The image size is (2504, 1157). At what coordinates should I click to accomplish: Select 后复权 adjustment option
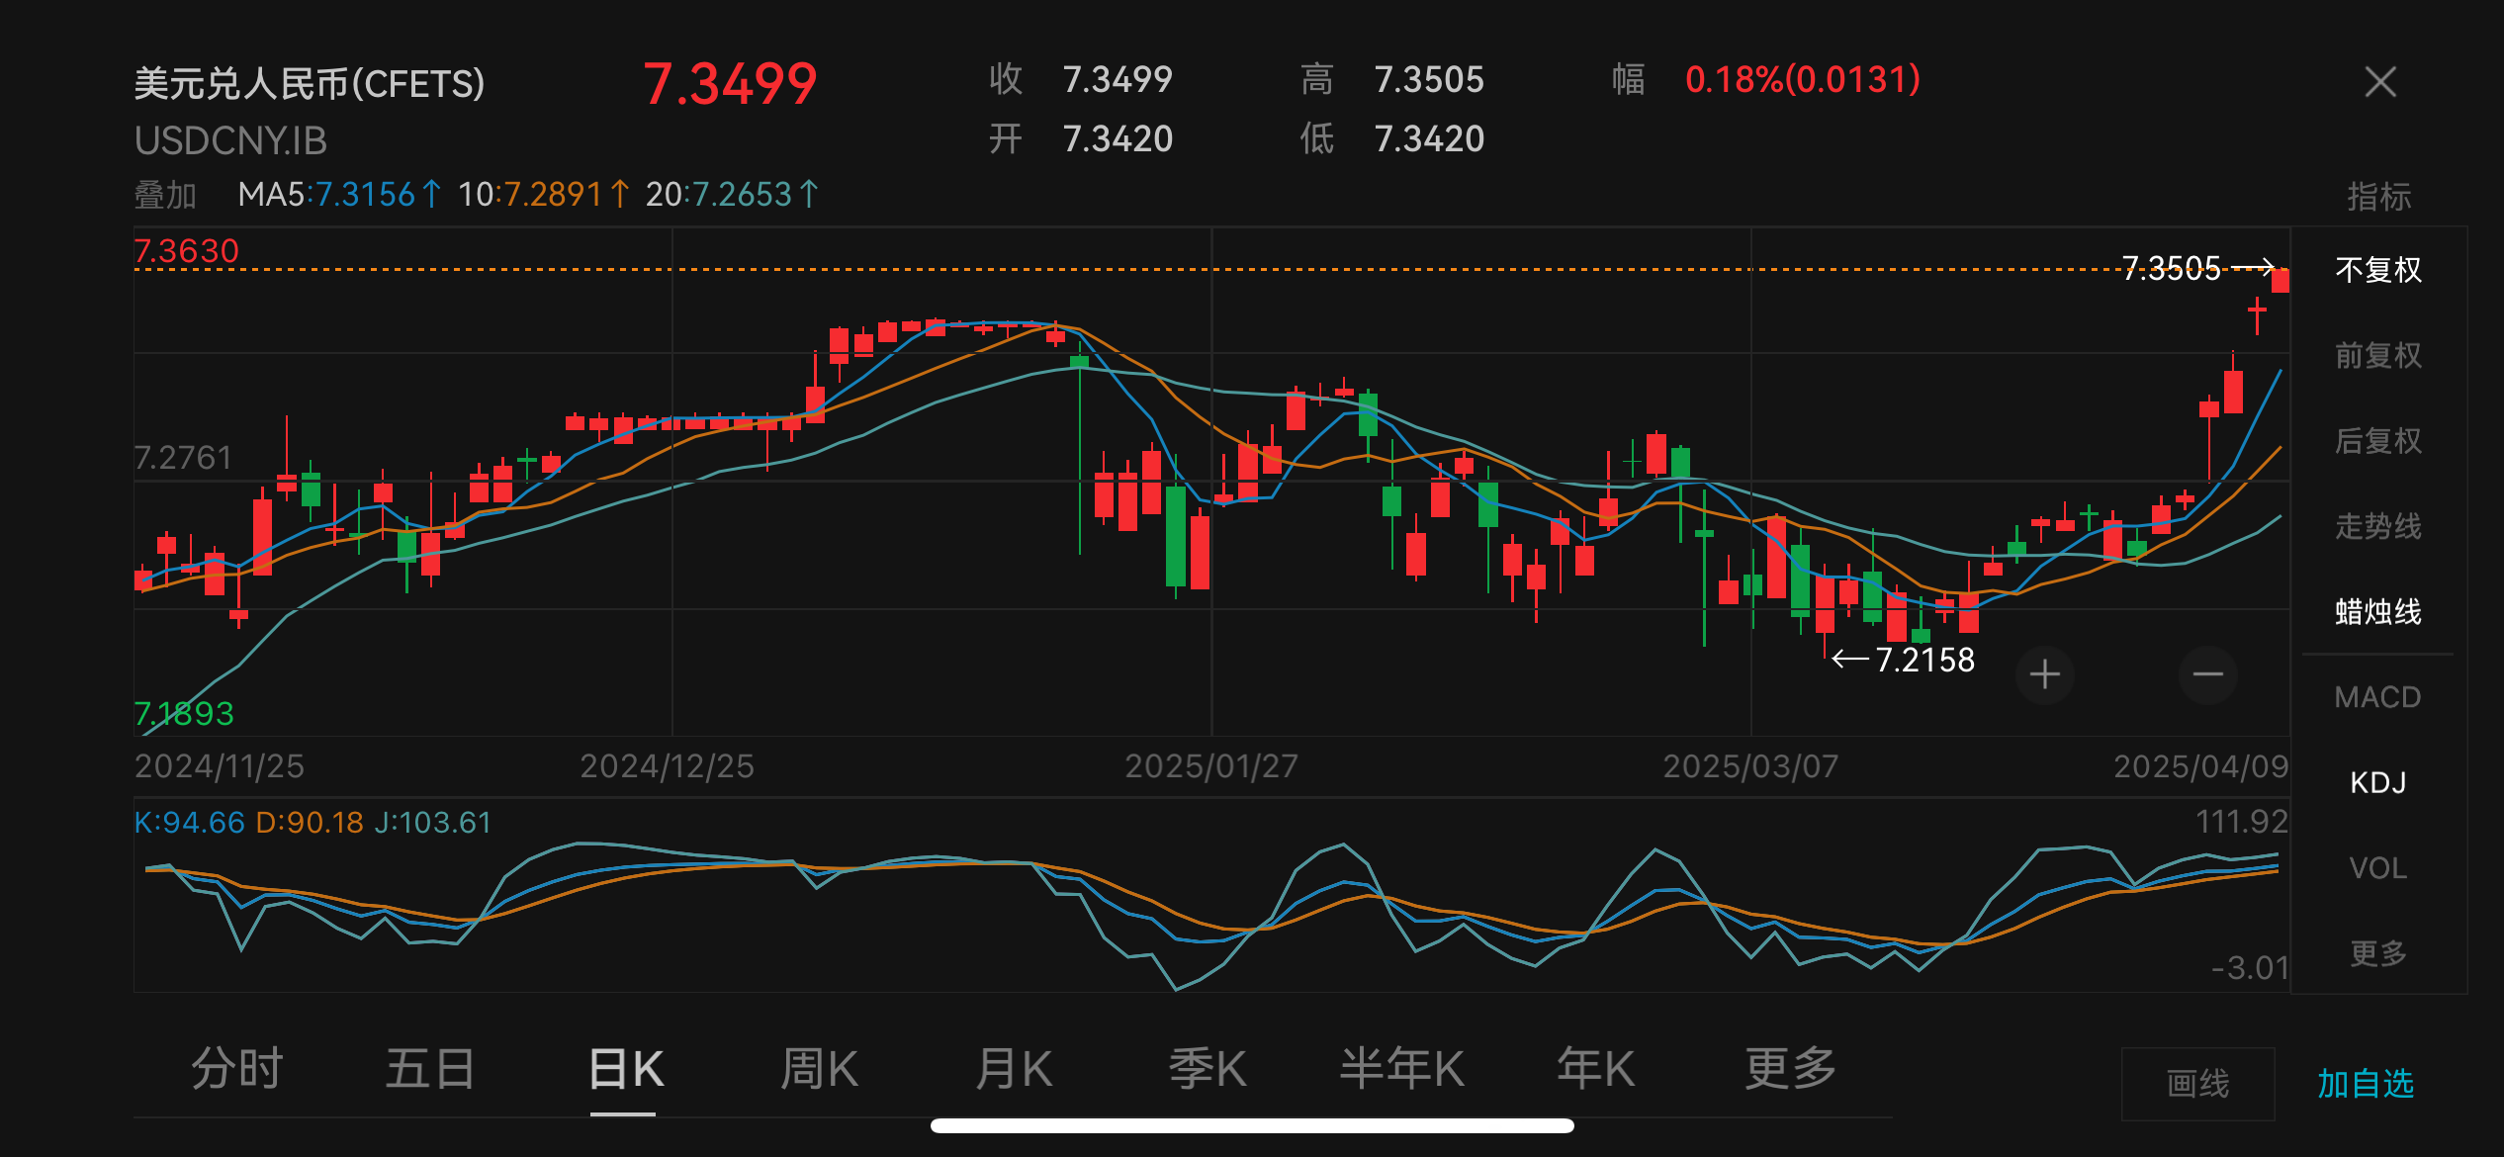pos(2377,441)
